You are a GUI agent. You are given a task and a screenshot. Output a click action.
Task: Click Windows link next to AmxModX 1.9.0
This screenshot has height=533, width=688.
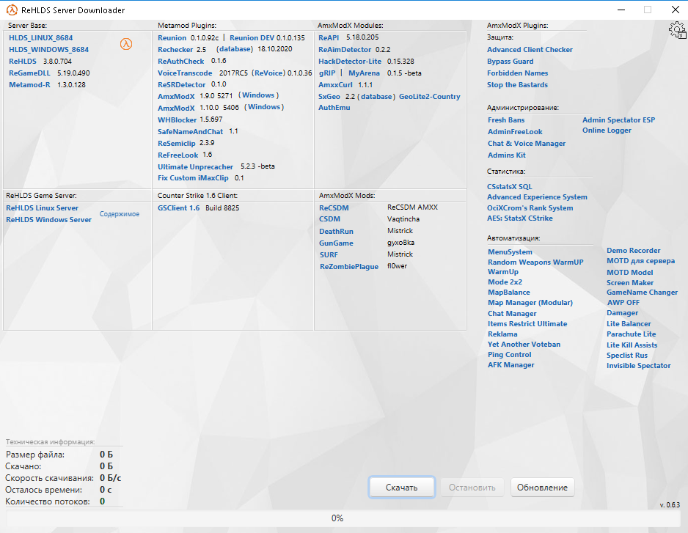coord(258,95)
